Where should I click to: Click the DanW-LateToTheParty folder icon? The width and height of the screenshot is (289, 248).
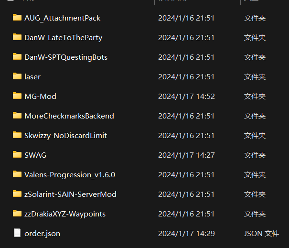17,37
